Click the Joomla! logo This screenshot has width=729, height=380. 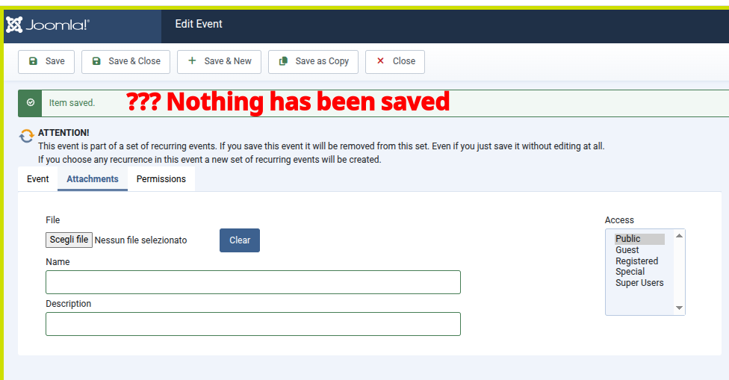click(49, 25)
